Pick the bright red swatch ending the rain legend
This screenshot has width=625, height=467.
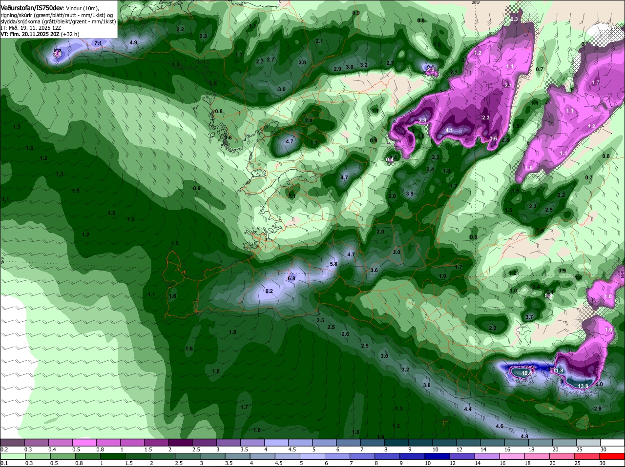coord(612,456)
